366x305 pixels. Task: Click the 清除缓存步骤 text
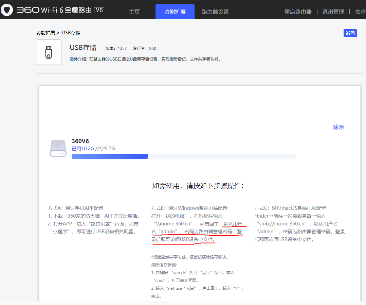pos(164,265)
